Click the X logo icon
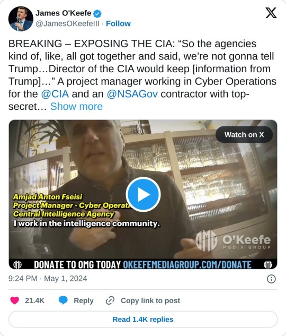 click(271, 13)
